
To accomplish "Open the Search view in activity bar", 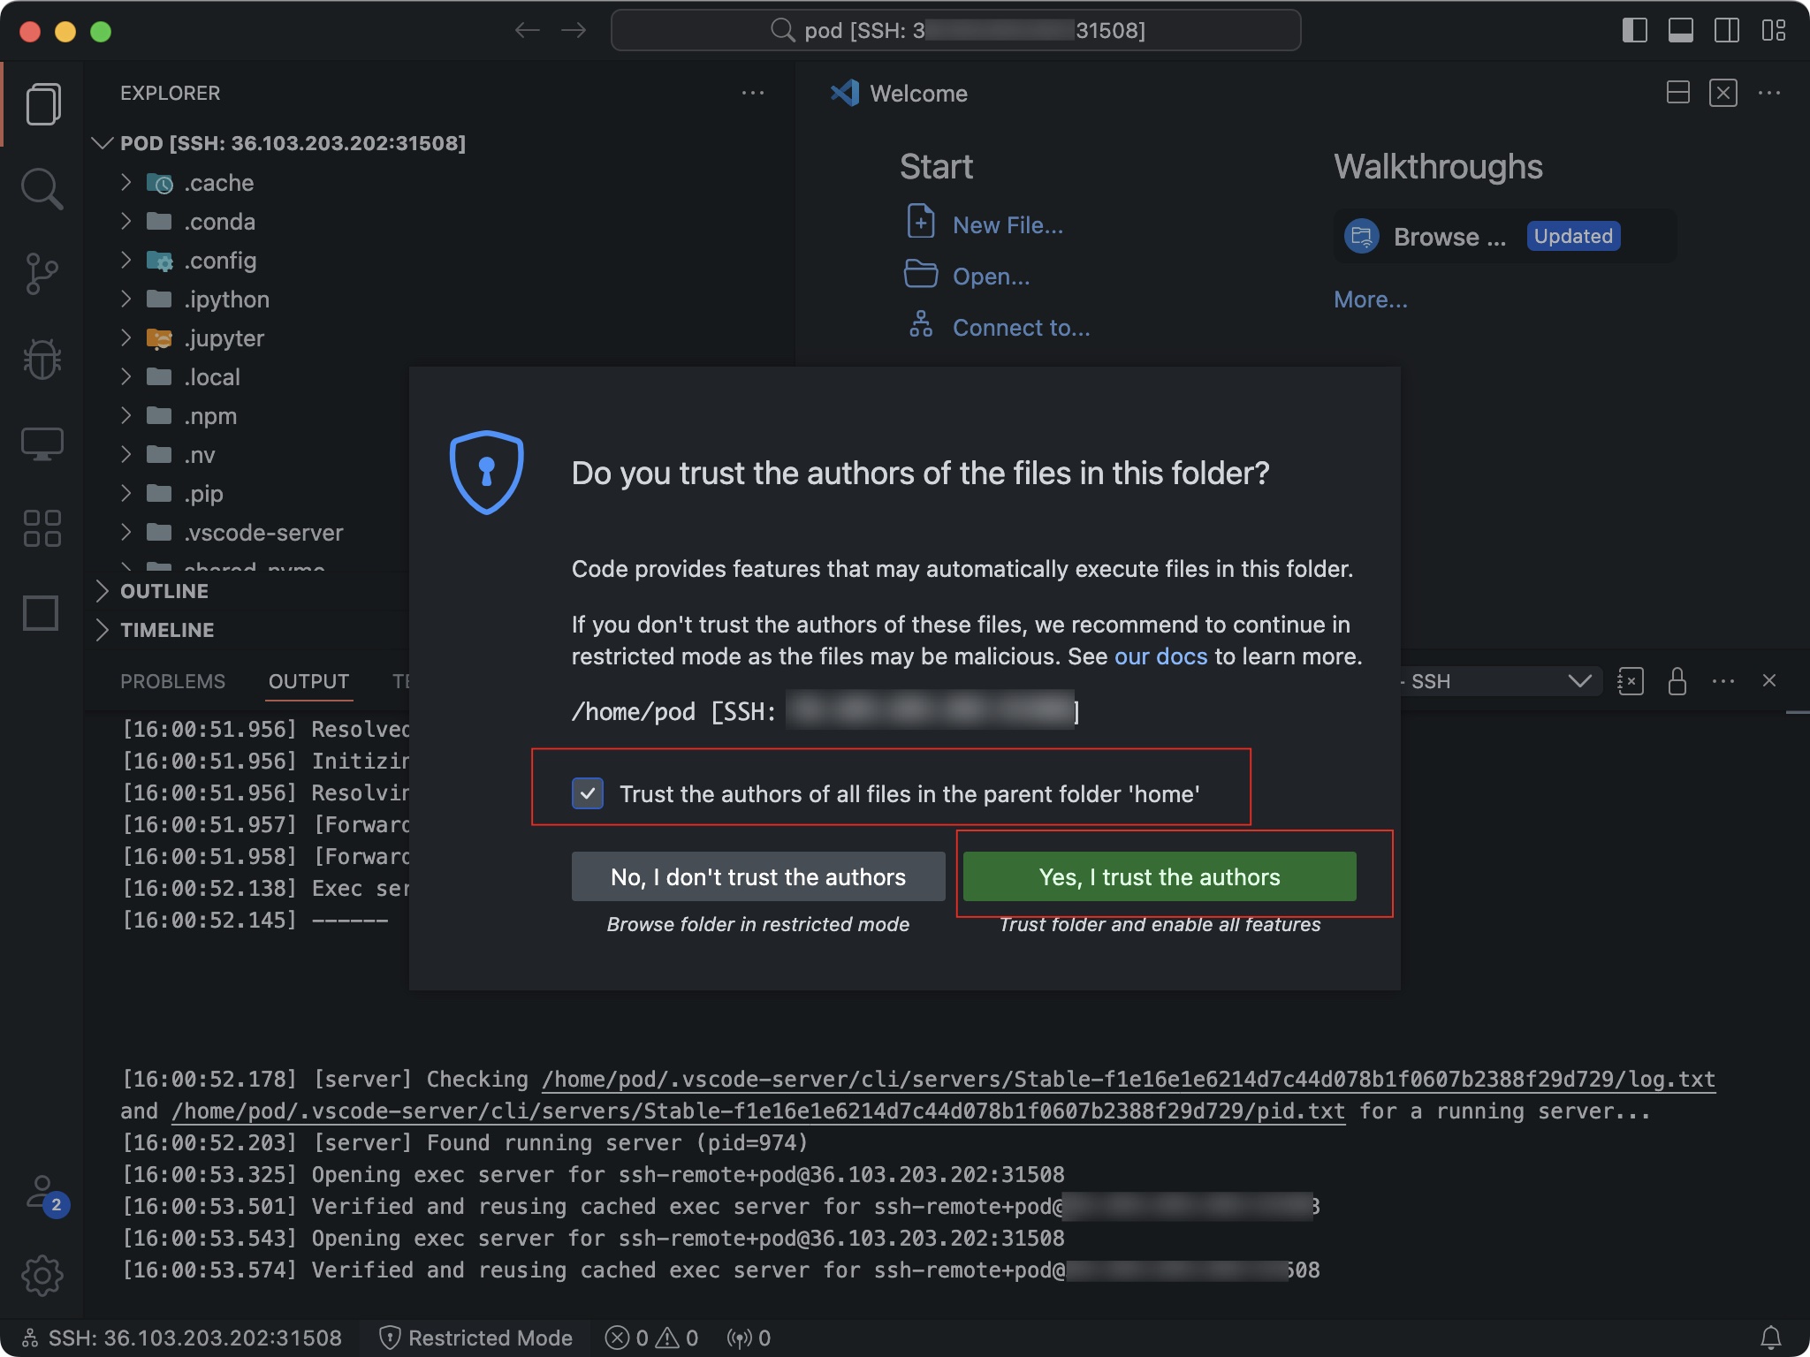I will click(x=42, y=189).
